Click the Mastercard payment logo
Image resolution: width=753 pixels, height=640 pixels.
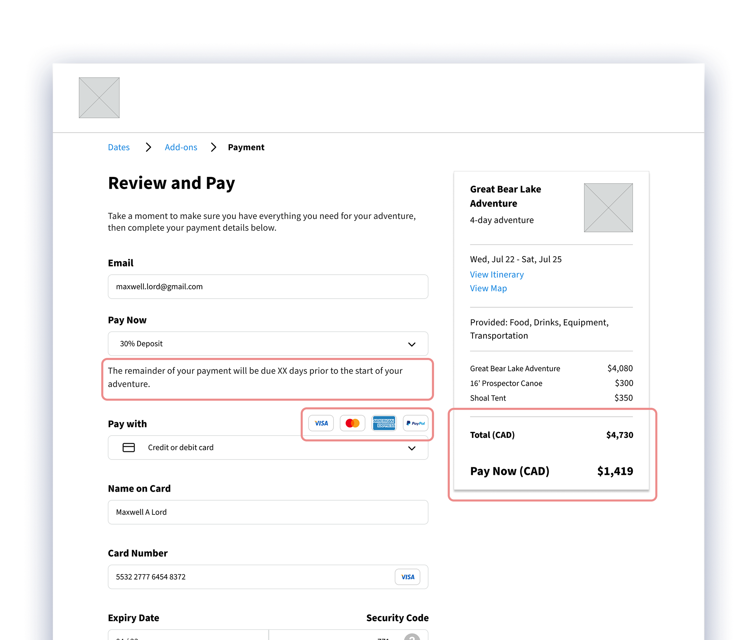coord(352,423)
